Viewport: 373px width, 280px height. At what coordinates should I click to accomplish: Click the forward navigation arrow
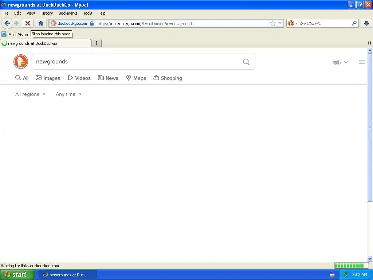coord(16,23)
